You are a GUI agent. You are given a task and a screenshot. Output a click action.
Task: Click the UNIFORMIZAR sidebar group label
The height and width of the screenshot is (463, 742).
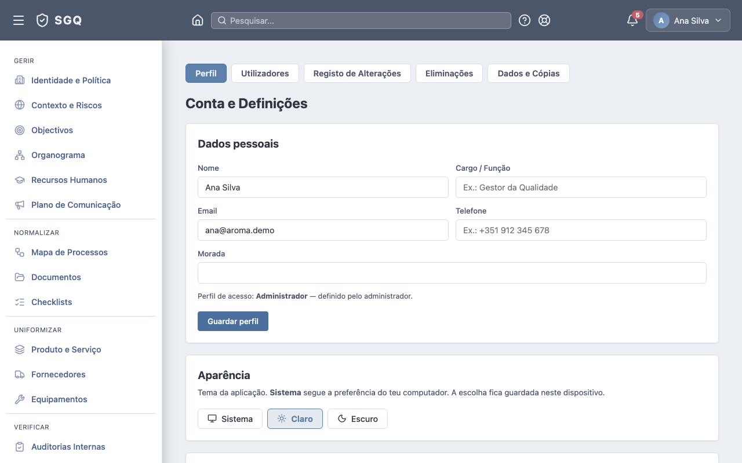click(38, 330)
